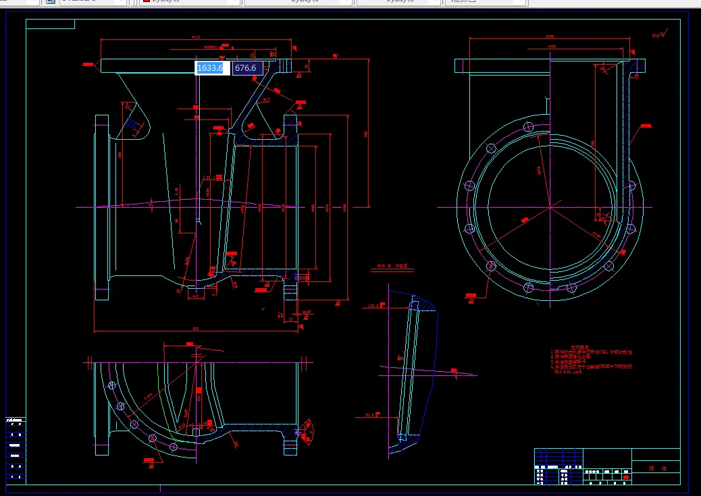Click the dynamic input field showing 1633.6
701x496 pixels.
[212, 68]
